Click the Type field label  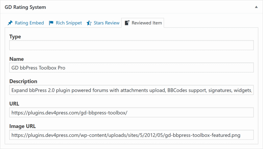point(15,37)
